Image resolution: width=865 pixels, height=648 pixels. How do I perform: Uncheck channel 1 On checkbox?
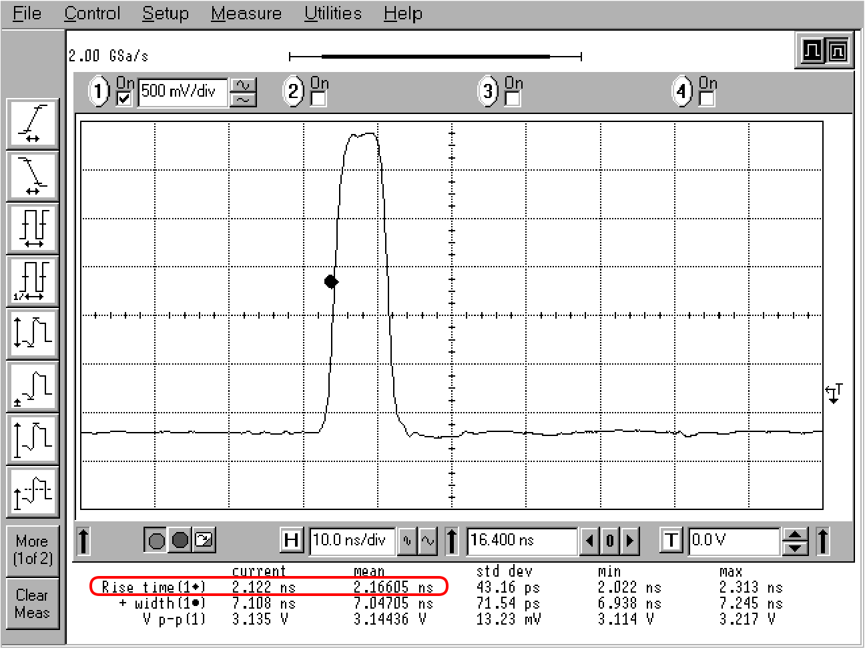pos(124,99)
